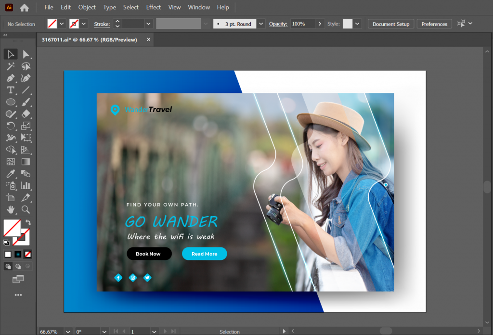Open the File menu
This screenshot has width=493, height=335.
[49, 7]
